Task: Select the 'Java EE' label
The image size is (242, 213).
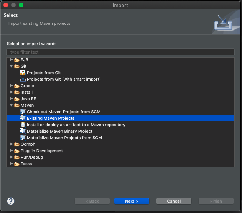Action: (x=28, y=99)
